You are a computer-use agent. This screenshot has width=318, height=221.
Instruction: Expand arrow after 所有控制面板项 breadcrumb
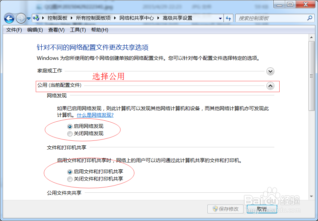(x=115, y=18)
